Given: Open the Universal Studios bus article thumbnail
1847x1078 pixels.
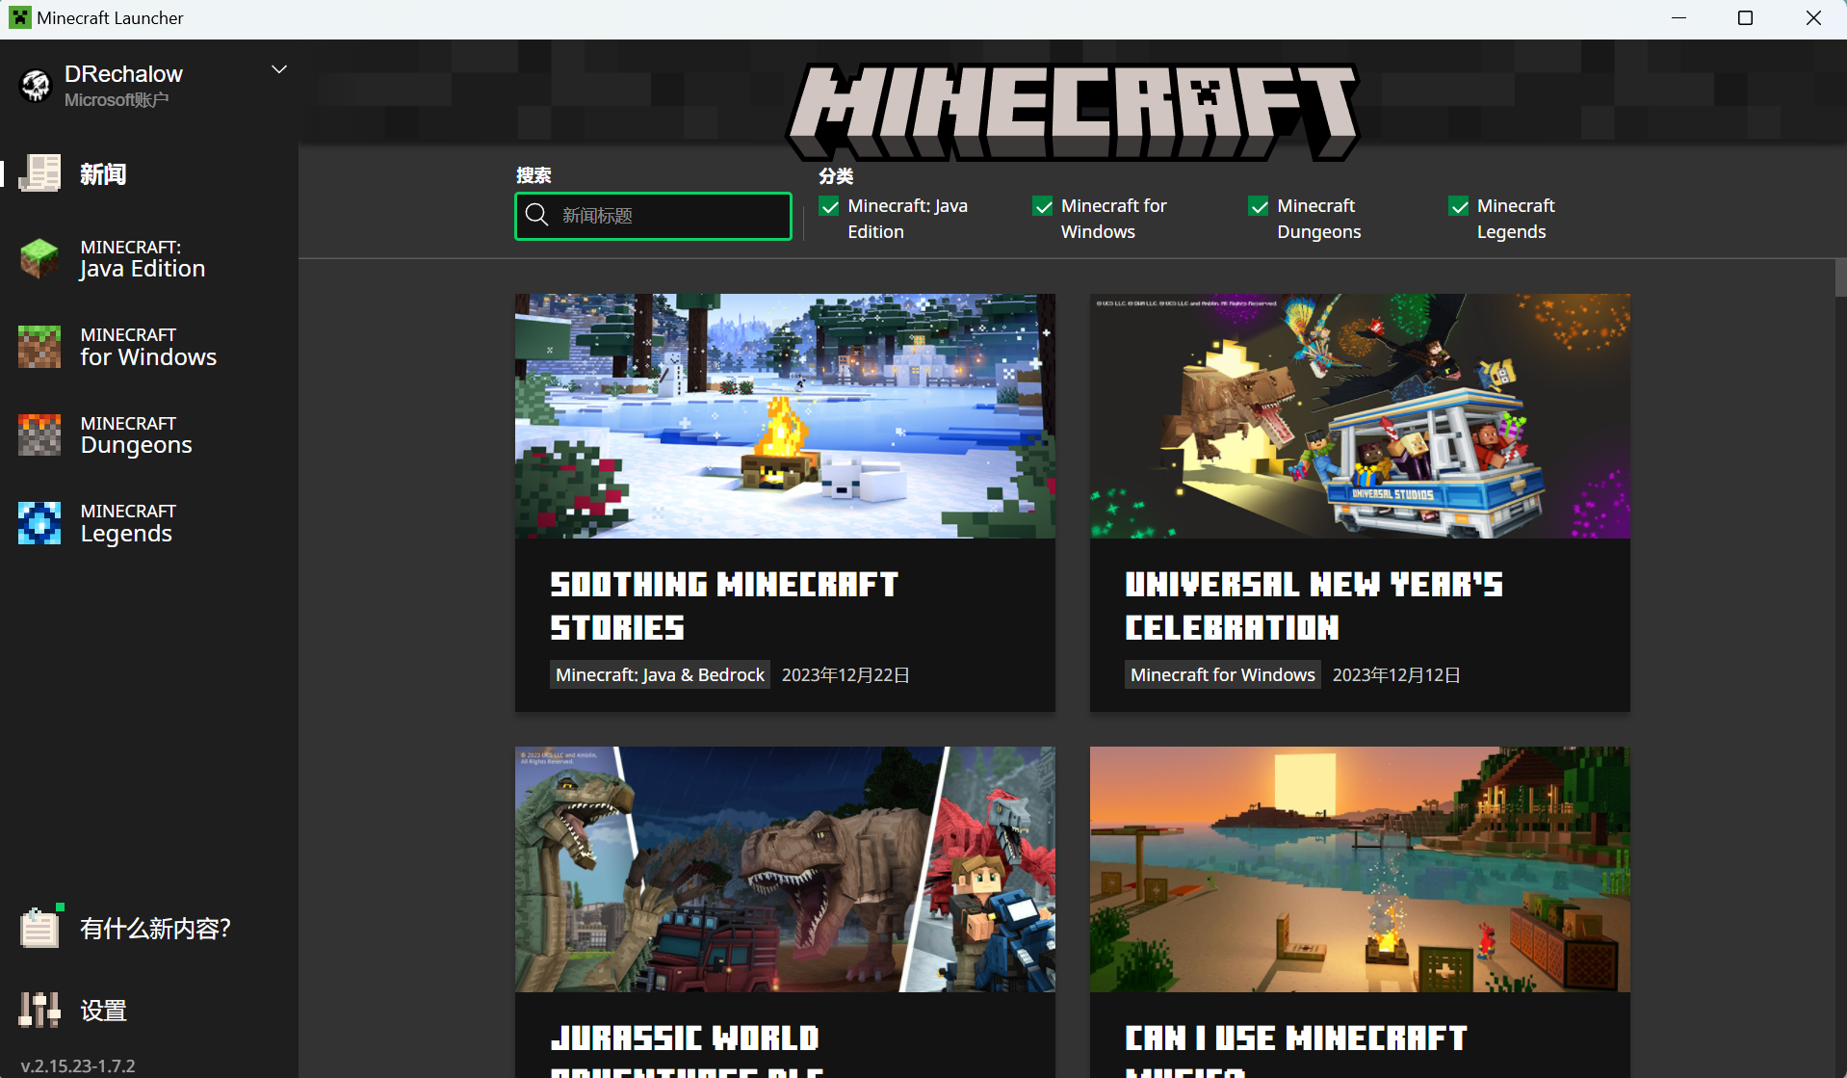Looking at the screenshot, I should coord(1360,416).
